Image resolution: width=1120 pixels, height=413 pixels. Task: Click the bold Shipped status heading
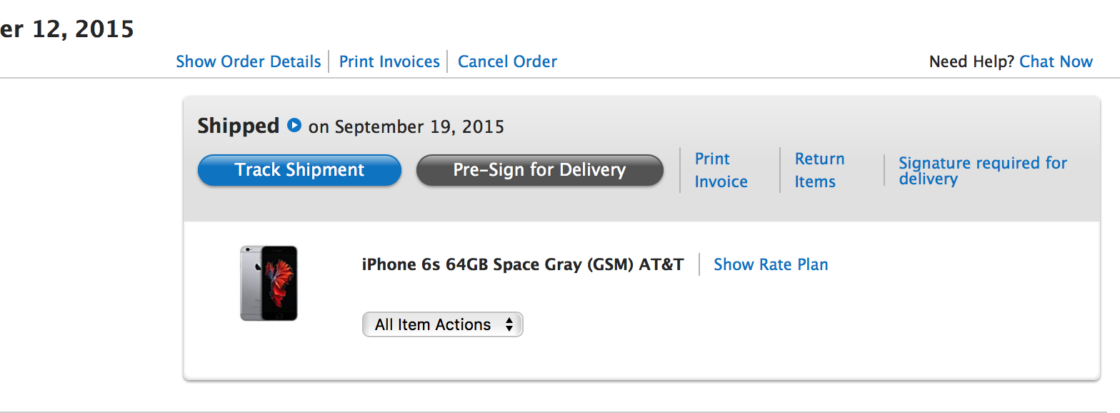238,126
